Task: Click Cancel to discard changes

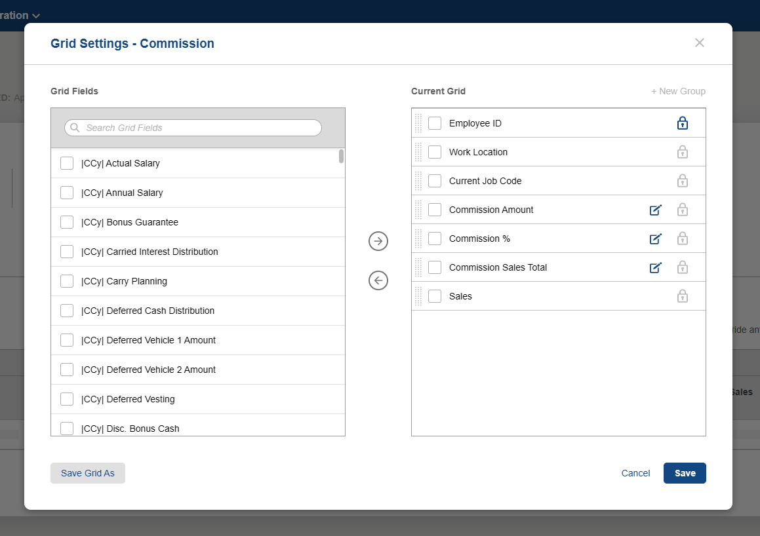Action: 635,473
